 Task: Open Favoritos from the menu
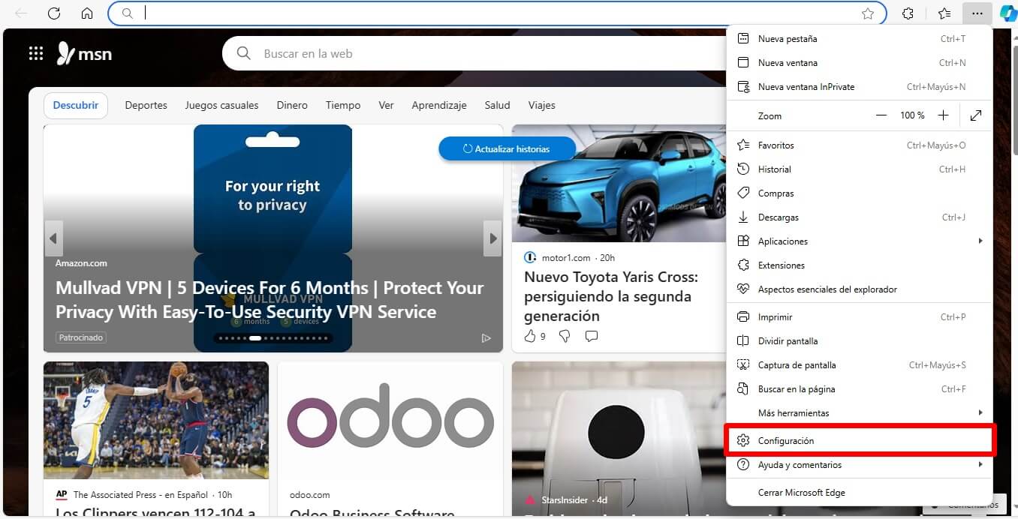tap(860, 145)
